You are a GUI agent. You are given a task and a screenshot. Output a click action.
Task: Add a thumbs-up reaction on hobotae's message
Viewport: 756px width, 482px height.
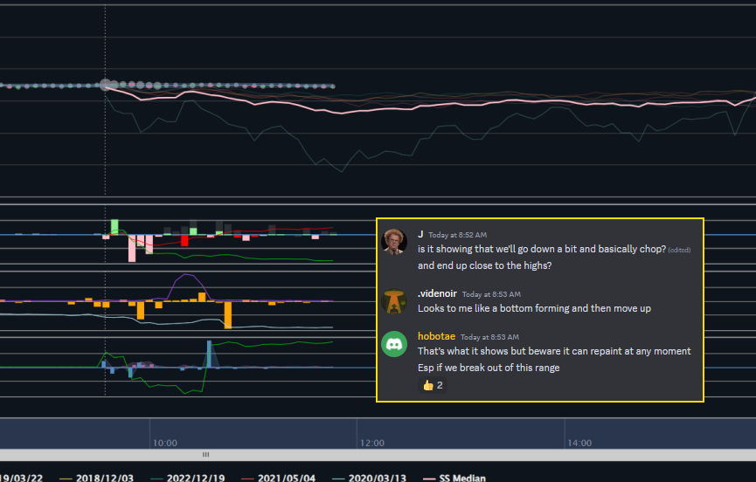433,385
